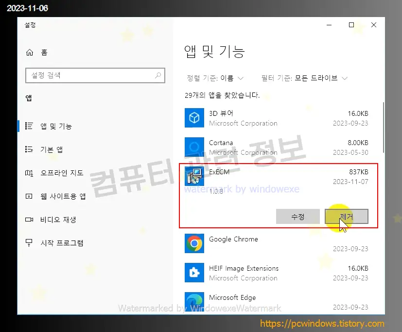Click the search magnifier in the settings search box

coord(158,75)
